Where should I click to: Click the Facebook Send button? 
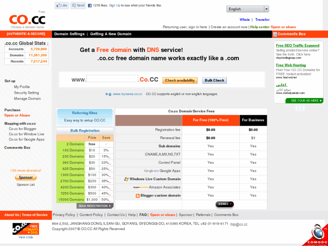point(78,5)
